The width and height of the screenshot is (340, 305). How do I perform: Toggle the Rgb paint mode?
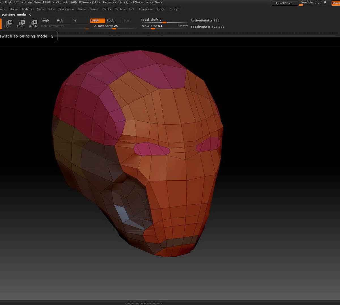click(63, 21)
